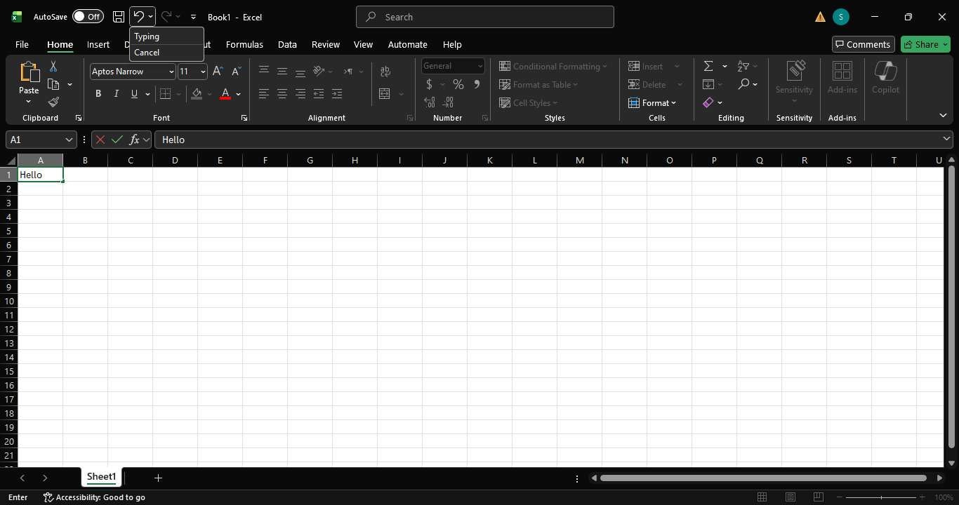Click the Increase Font Size icon
The height and width of the screenshot is (505, 959).
pyautogui.click(x=217, y=71)
